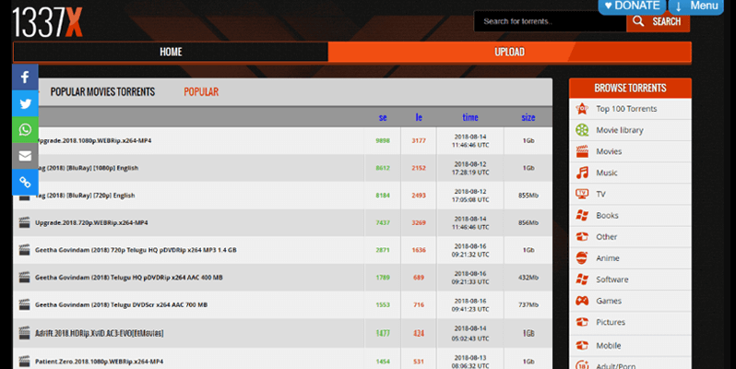Share page via WhatsApp icon

(x=25, y=129)
